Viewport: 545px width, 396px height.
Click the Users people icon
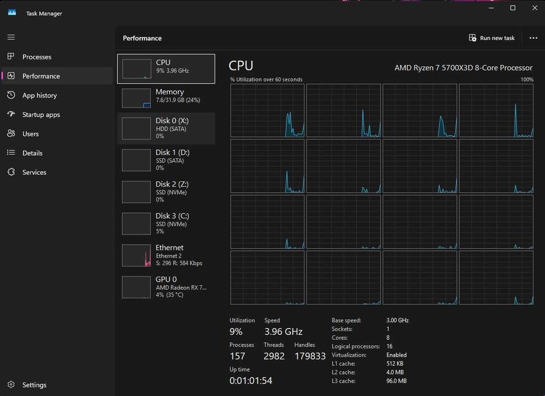click(x=11, y=134)
